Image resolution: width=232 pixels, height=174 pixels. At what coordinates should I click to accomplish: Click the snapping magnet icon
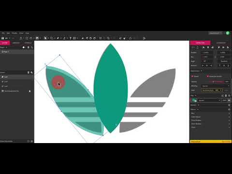pos(37,38)
